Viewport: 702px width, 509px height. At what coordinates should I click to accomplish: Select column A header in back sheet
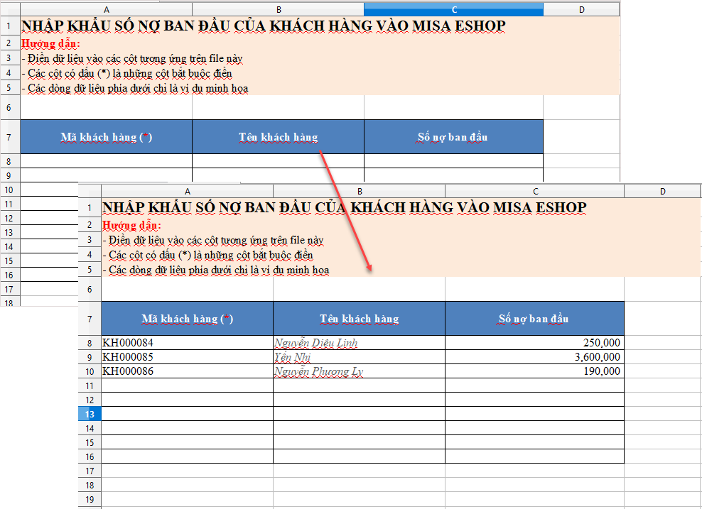(x=106, y=9)
